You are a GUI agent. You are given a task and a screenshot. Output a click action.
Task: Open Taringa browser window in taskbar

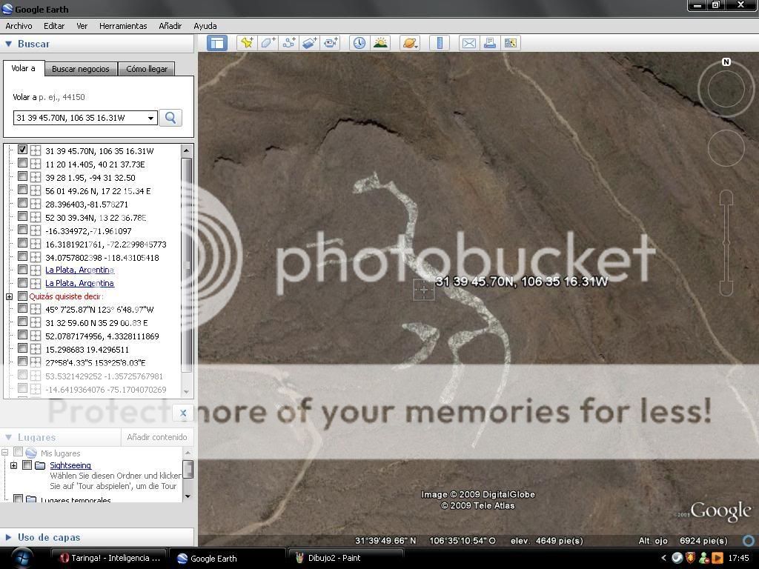tap(110, 558)
